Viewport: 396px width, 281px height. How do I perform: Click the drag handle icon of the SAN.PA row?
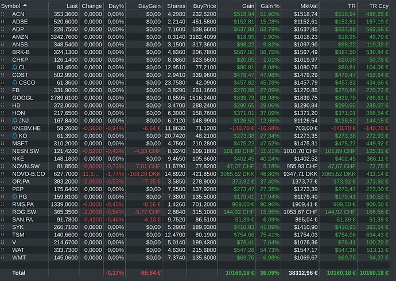(2, 220)
